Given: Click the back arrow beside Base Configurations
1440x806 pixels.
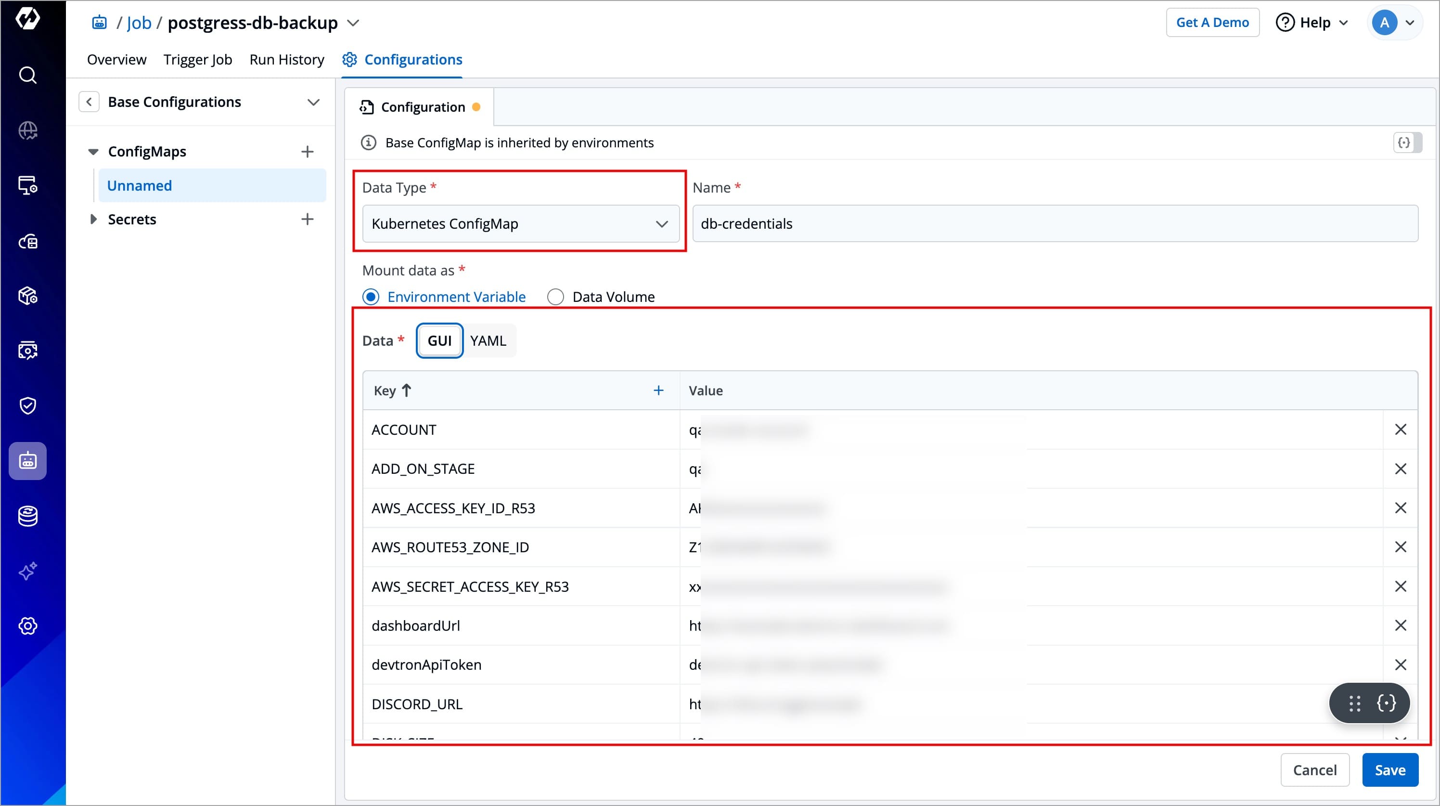Looking at the screenshot, I should coord(89,102).
